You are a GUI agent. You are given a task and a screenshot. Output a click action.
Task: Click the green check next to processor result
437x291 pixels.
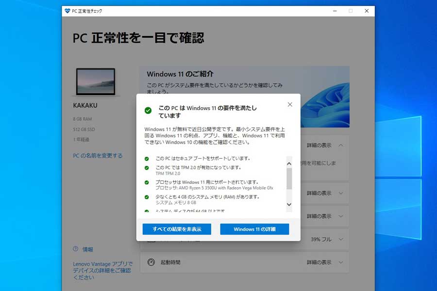pyautogui.click(x=147, y=182)
